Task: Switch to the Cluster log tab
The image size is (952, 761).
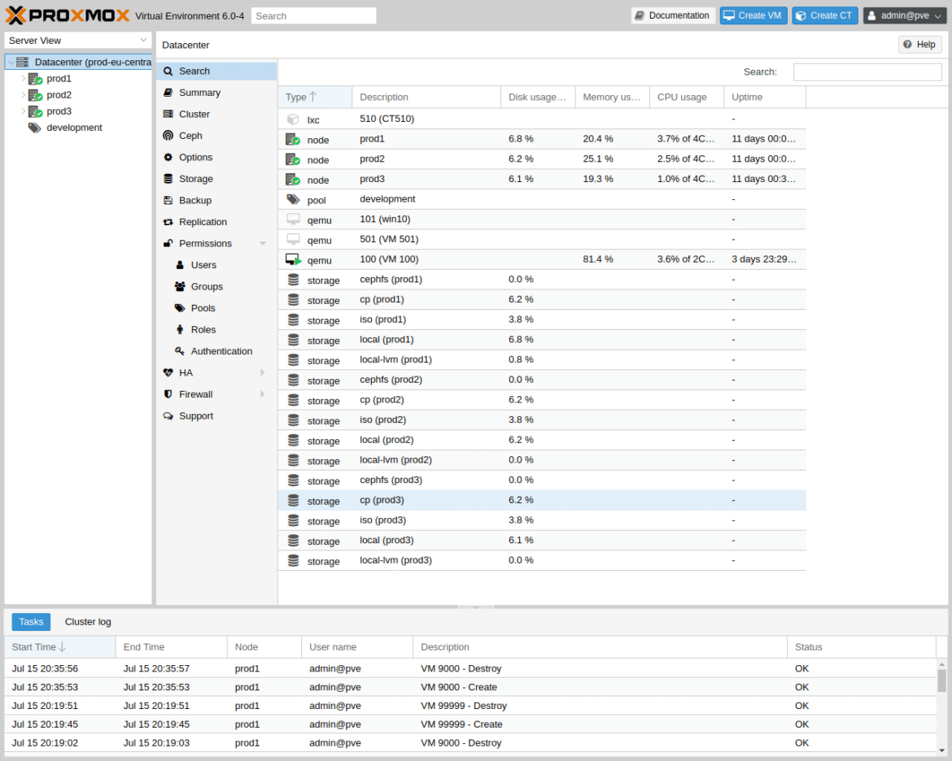Action: click(x=88, y=621)
